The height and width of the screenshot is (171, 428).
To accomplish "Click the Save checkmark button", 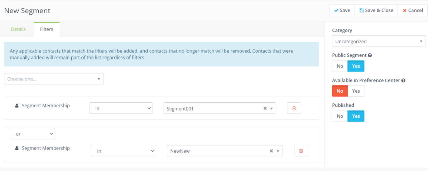I will click(342, 10).
